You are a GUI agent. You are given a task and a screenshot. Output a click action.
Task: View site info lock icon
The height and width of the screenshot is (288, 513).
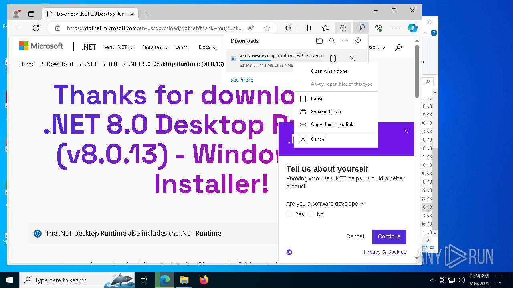pyautogui.click(x=58, y=28)
